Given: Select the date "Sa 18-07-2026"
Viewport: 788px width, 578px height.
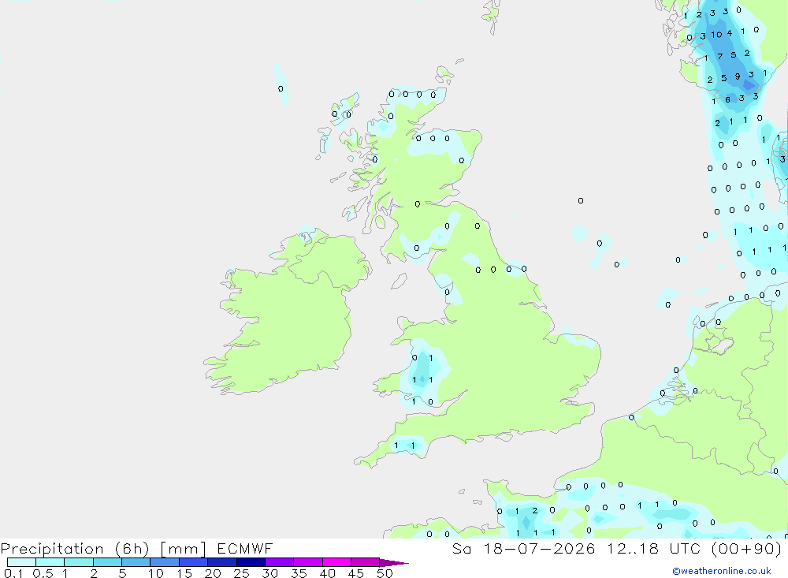Looking at the screenshot, I should click(524, 549).
